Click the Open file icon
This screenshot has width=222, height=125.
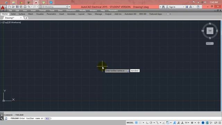point(13,7)
